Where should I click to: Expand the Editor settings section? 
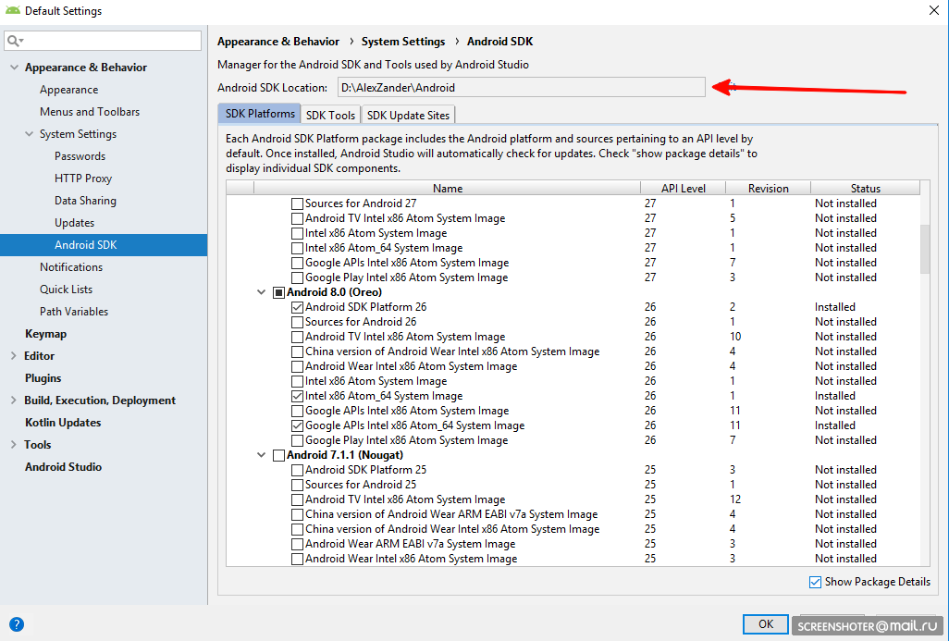click(x=13, y=356)
